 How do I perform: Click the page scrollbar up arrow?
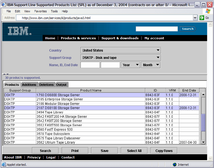pyautogui.click(x=210, y=24)
